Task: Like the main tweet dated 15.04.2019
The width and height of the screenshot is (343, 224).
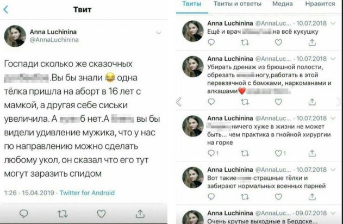Action: (101, 214)
